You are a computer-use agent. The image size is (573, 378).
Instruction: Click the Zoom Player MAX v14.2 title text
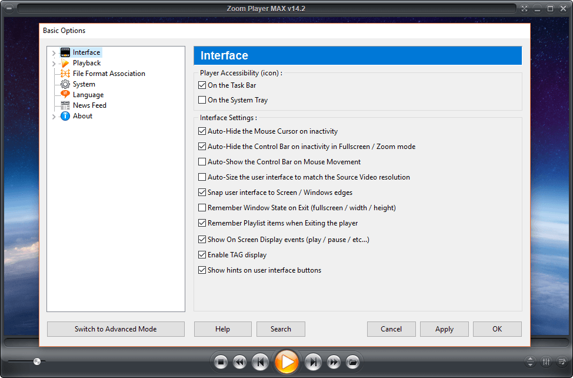point(266,8)
